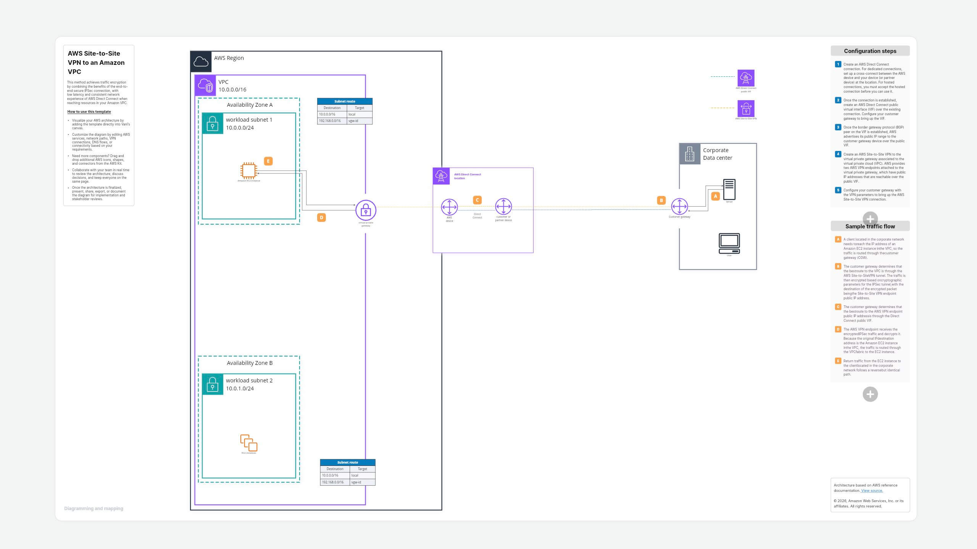Select the Availability Zone A label
Image resolution: width=977 pixels, height=549 pixels.
coord(250,105)
